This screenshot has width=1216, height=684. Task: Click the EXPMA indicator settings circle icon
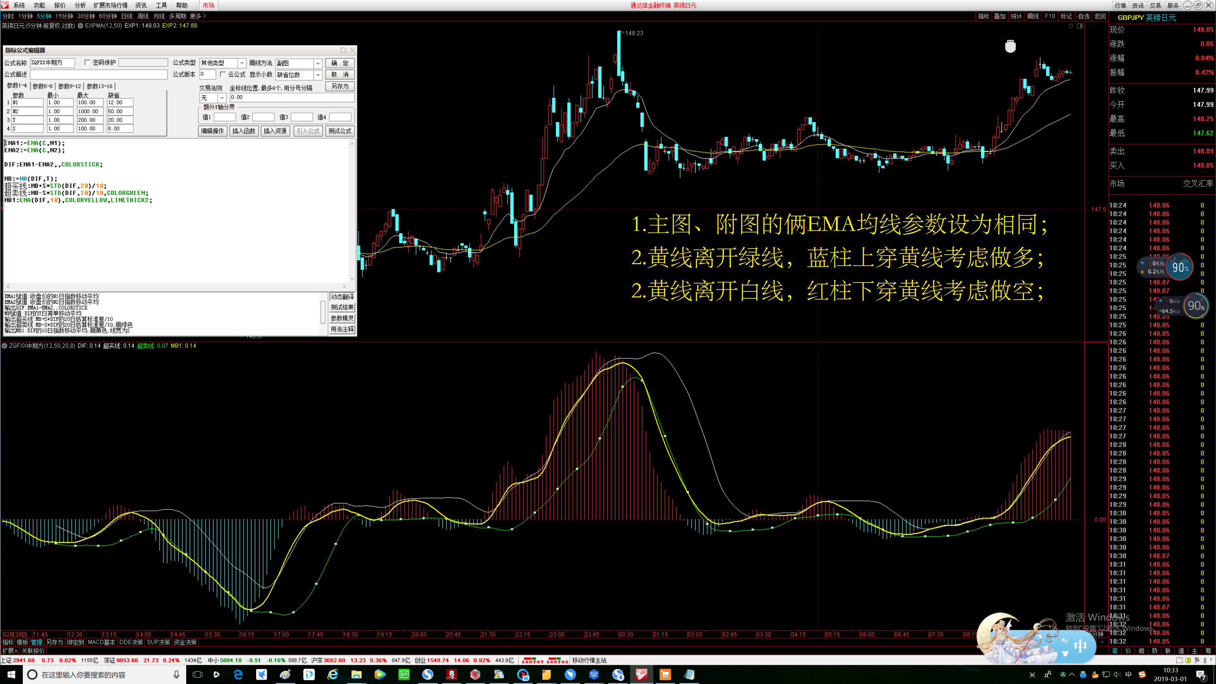coord(80,25)
